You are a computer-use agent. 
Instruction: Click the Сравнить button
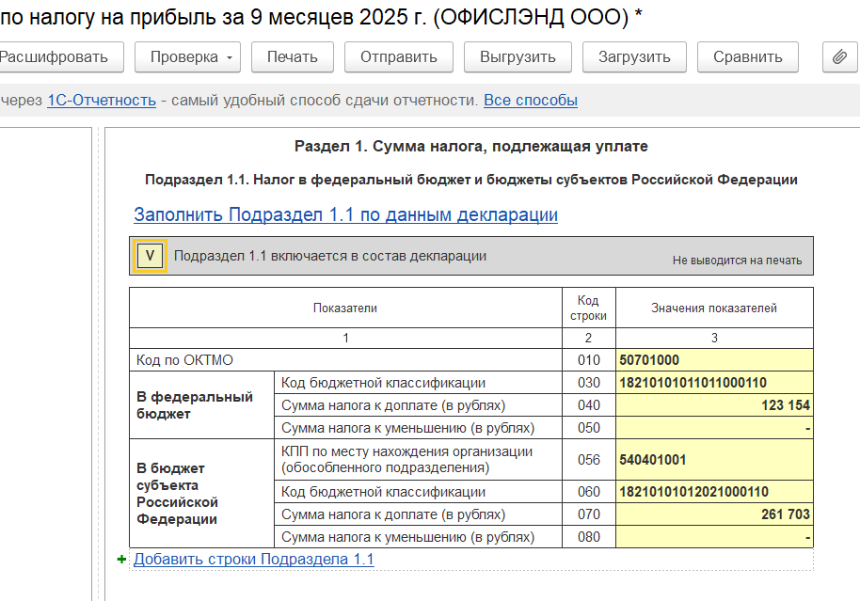pos(748,57)
